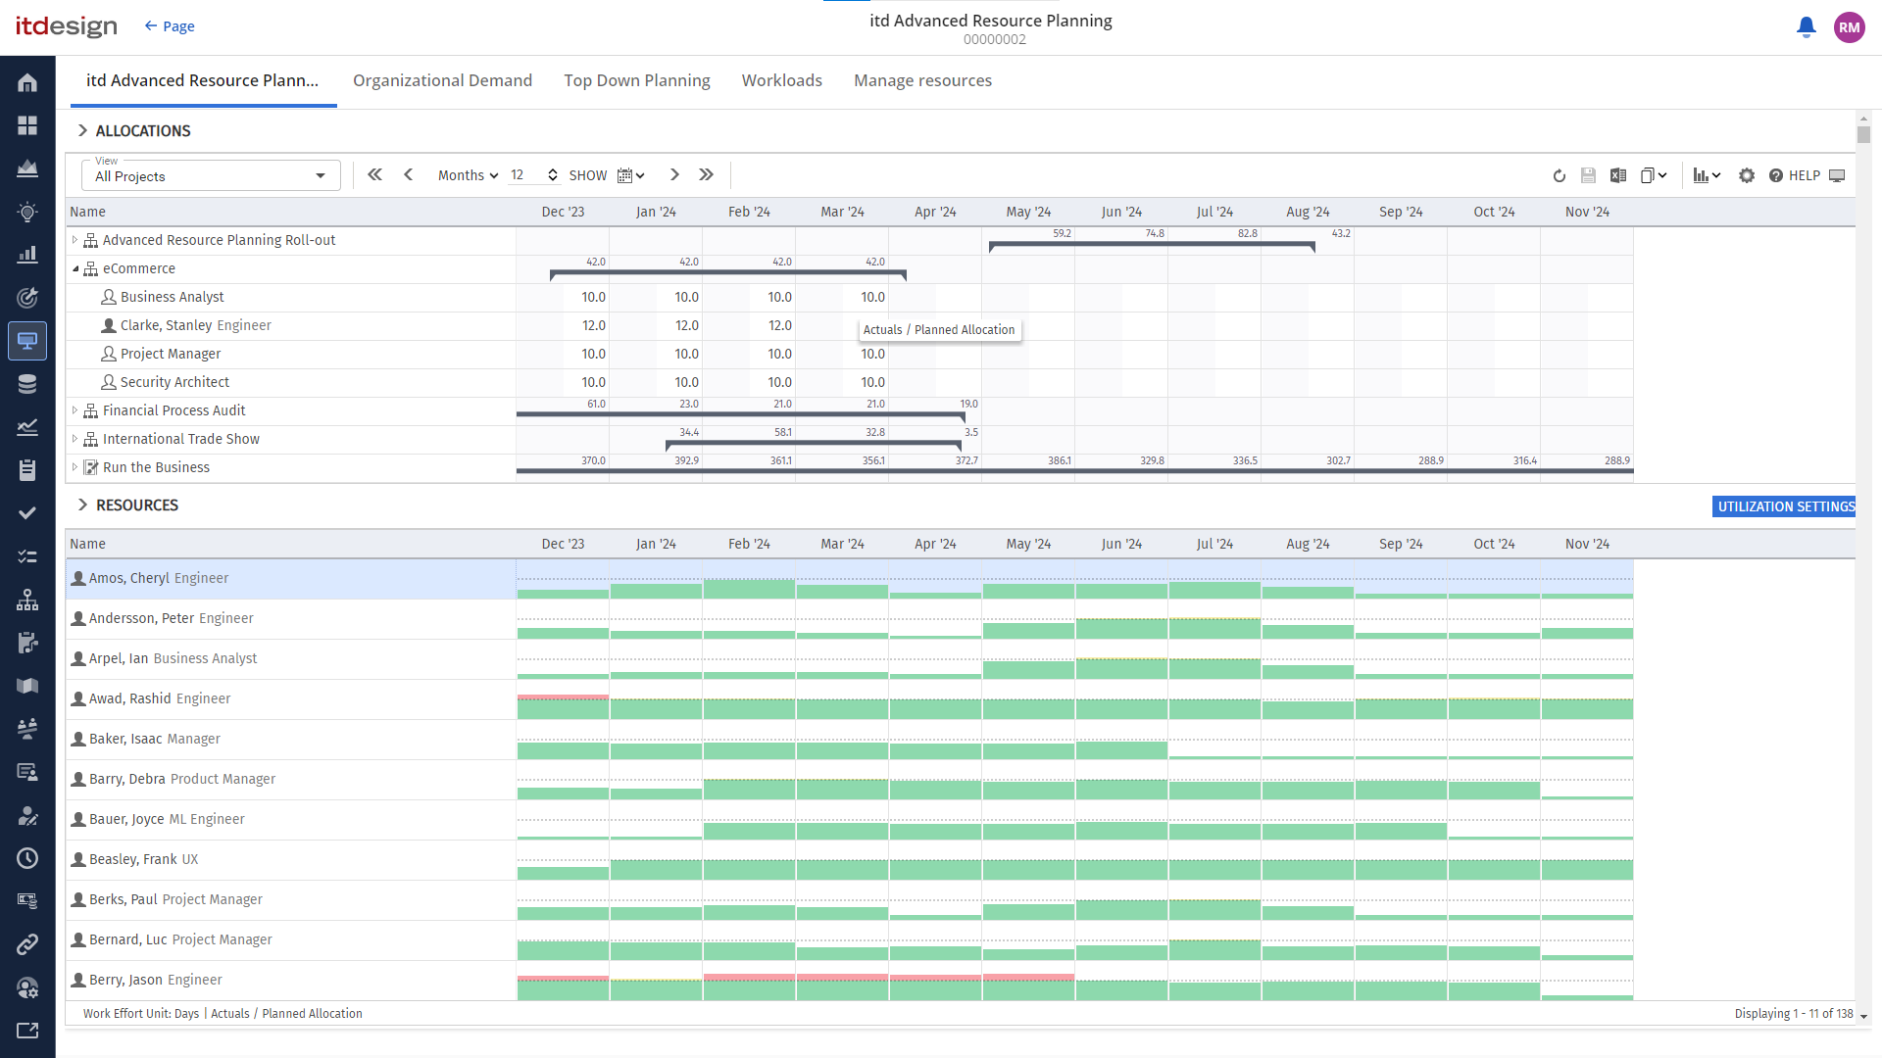The width and height of the screenshot is (1882, 1058).
Task: Select the highlighted monitor sidebar icon
Action: (27, 341)
